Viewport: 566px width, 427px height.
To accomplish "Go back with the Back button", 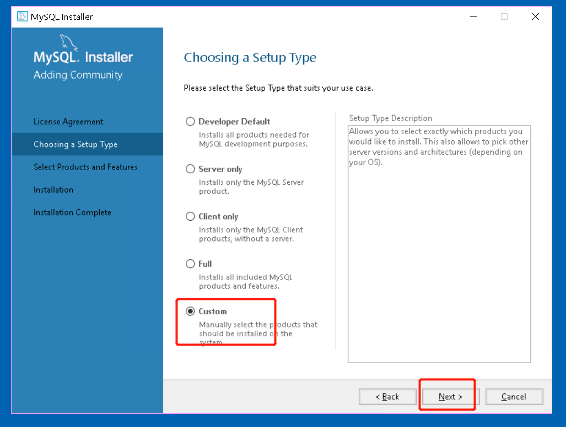I will point(387,397).
